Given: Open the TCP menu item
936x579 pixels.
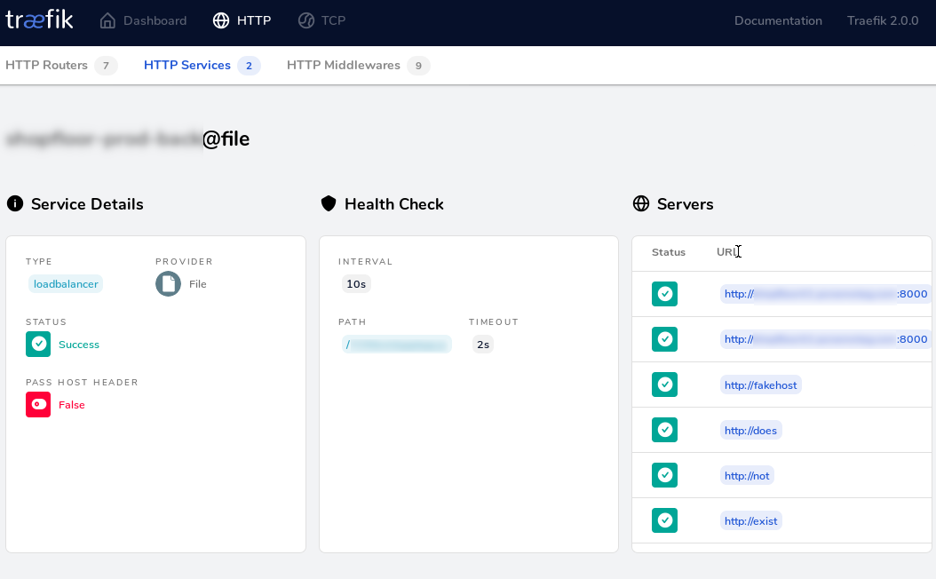Looking at the screenshot, I should click(321, 21).
